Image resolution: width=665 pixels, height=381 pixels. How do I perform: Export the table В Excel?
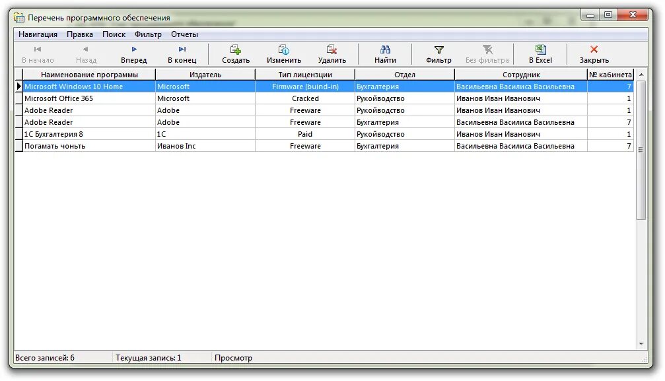click(x=540, y=55)
